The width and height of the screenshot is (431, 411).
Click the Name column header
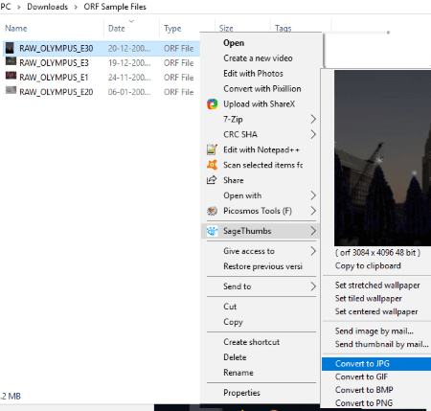click(16, 29)
